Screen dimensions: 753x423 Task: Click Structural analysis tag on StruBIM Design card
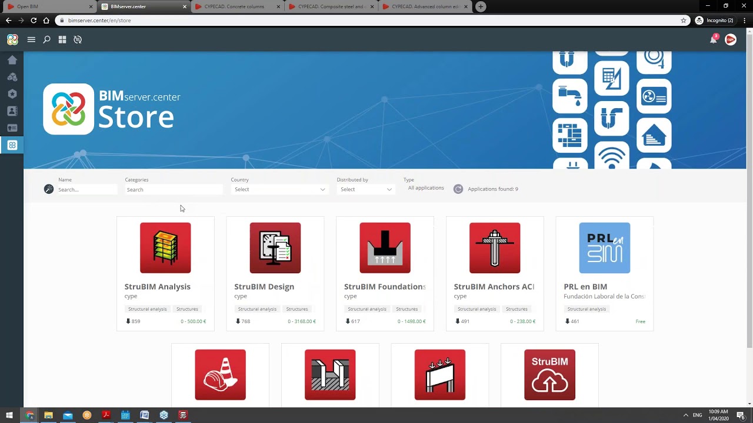(257, 309)
